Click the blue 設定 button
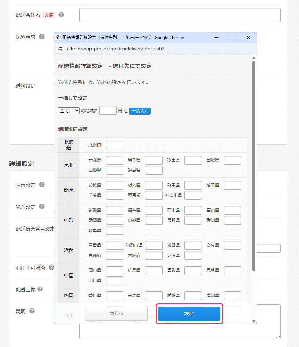Viewport: 299px width, 347px height. [x=189, y=313]
